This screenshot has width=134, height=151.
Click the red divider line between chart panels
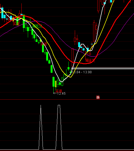click(x=67, y=99)
